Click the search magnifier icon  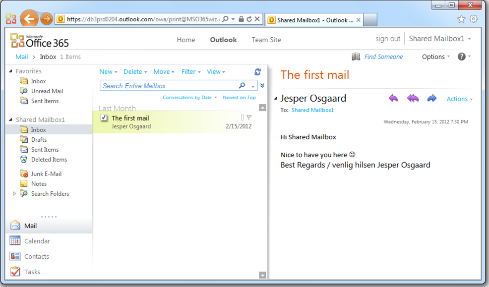point(242,85)
